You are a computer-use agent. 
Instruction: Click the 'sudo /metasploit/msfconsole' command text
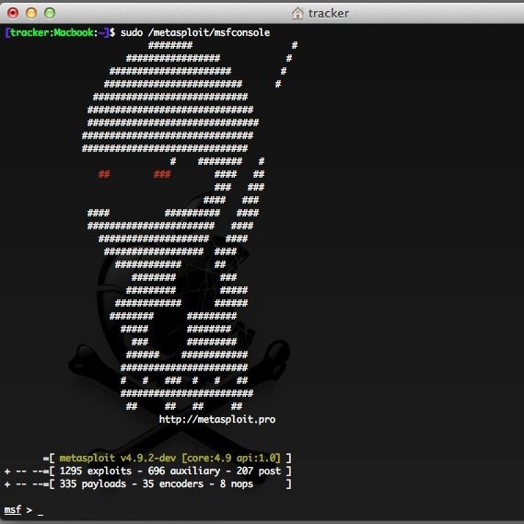tap(195, 33)
